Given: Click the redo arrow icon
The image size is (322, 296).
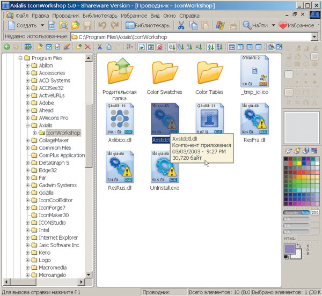Looking at the screenshot, I should (x=115, y=25).
